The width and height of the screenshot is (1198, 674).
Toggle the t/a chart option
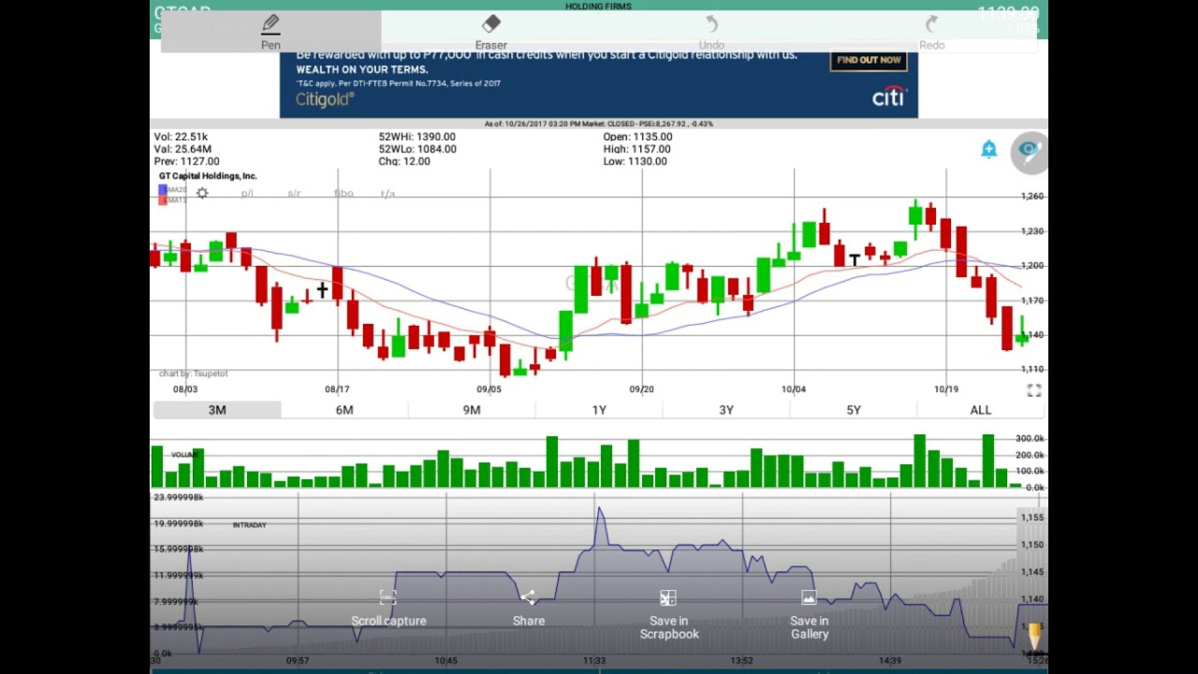(x=387, y=194)
